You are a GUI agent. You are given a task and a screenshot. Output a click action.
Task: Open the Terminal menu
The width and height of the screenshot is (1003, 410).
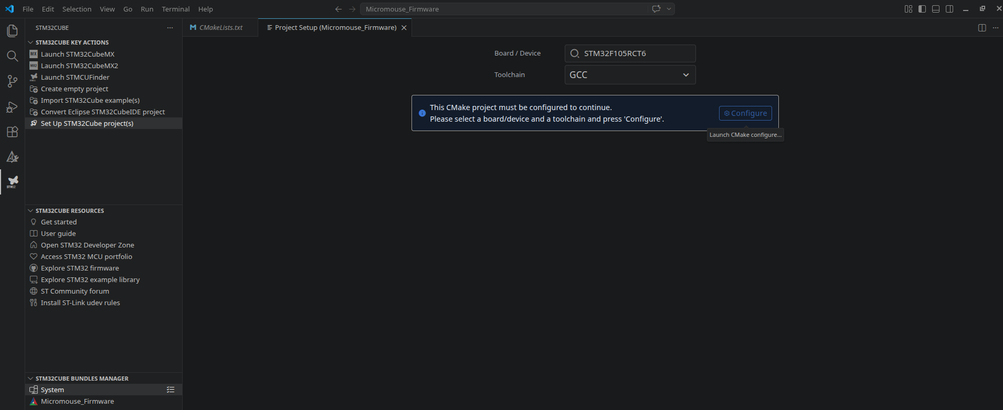(175, 9)
